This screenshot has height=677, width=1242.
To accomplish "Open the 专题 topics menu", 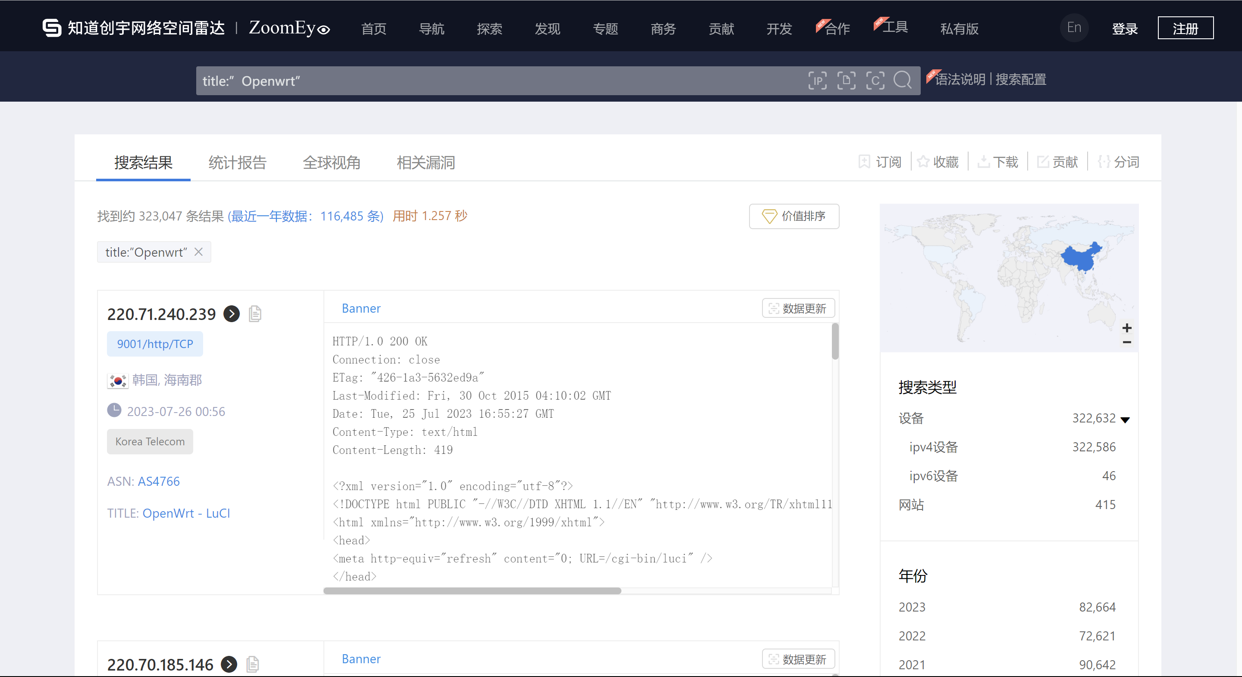I will pyautogui.click(x=605, y=29).
